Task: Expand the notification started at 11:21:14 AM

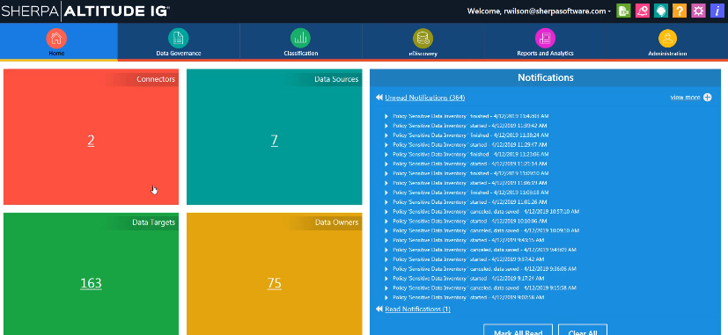Action: coord(386,164)
